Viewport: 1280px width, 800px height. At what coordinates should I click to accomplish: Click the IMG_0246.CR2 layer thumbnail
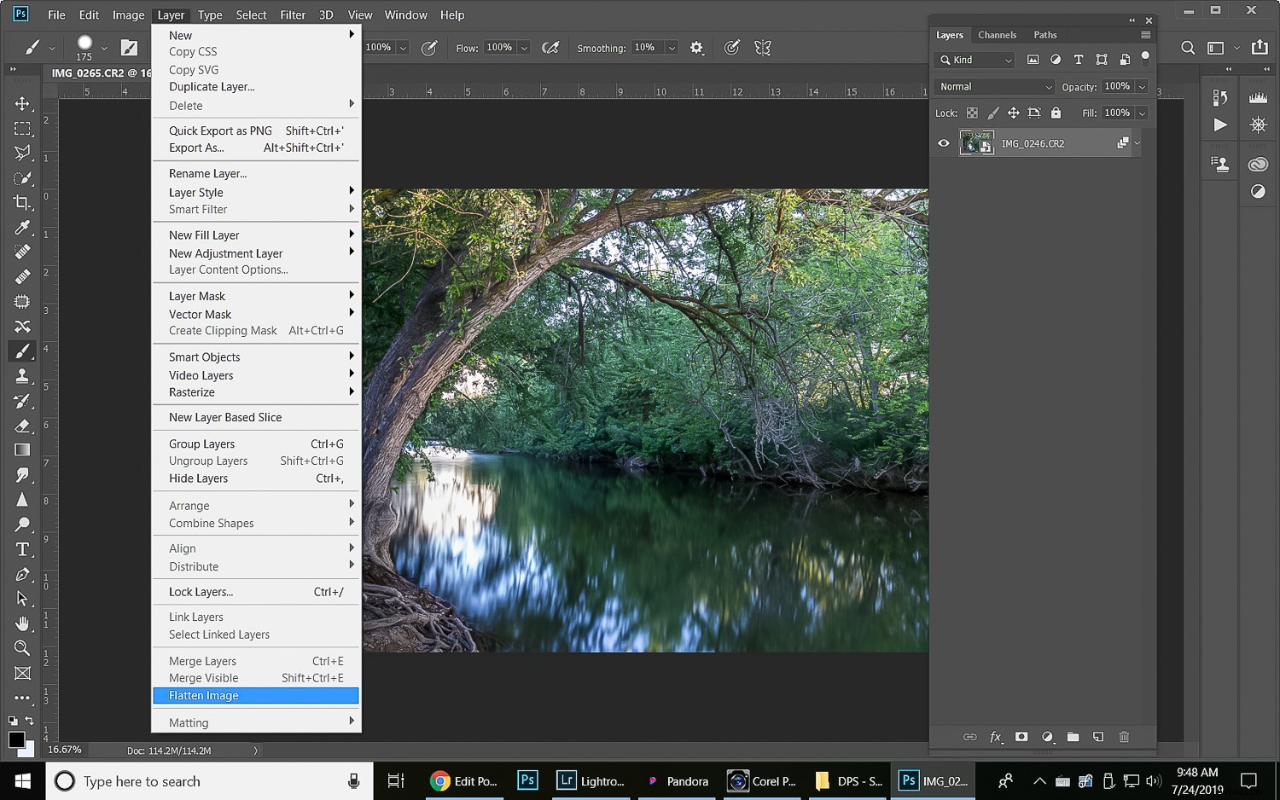[x=976, y=142]
